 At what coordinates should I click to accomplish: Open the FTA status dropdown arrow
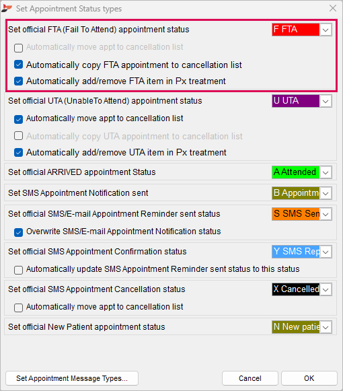(x=326, y=30)
